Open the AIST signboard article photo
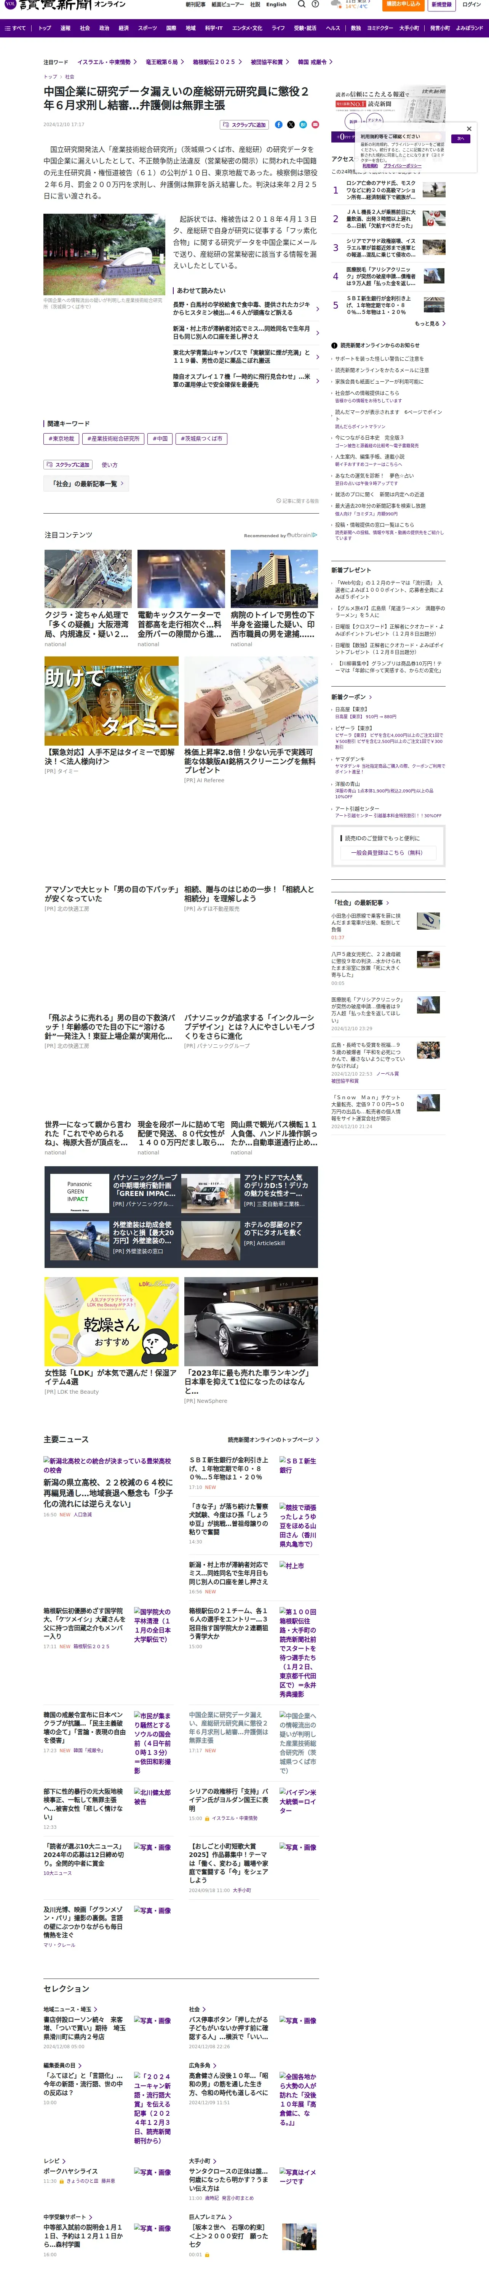This screenshot has width=489, height=2286. pos(104,254)
